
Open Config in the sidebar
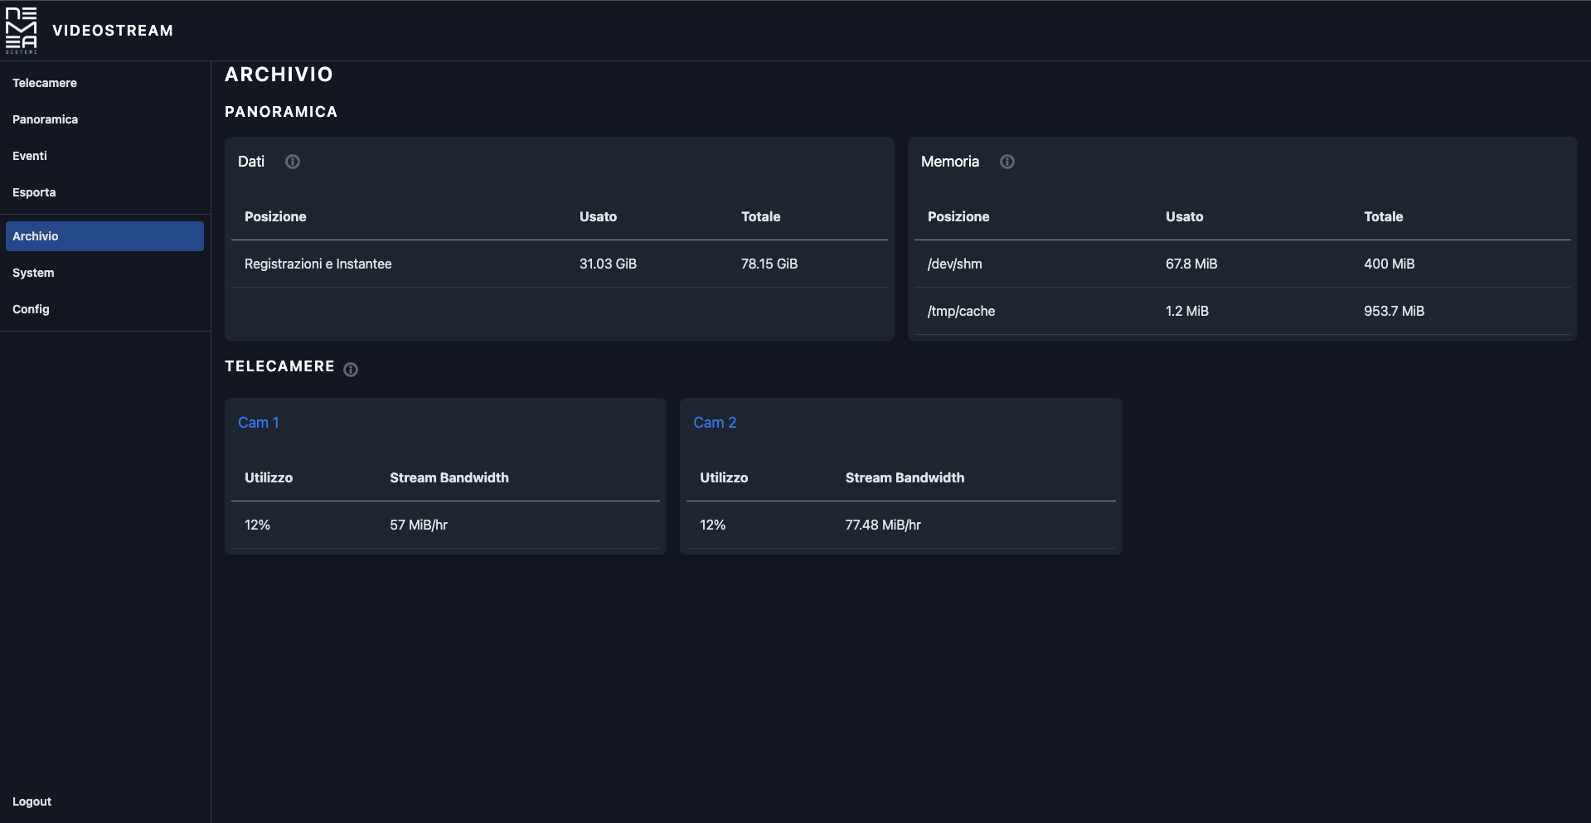[x=31, y=309]
